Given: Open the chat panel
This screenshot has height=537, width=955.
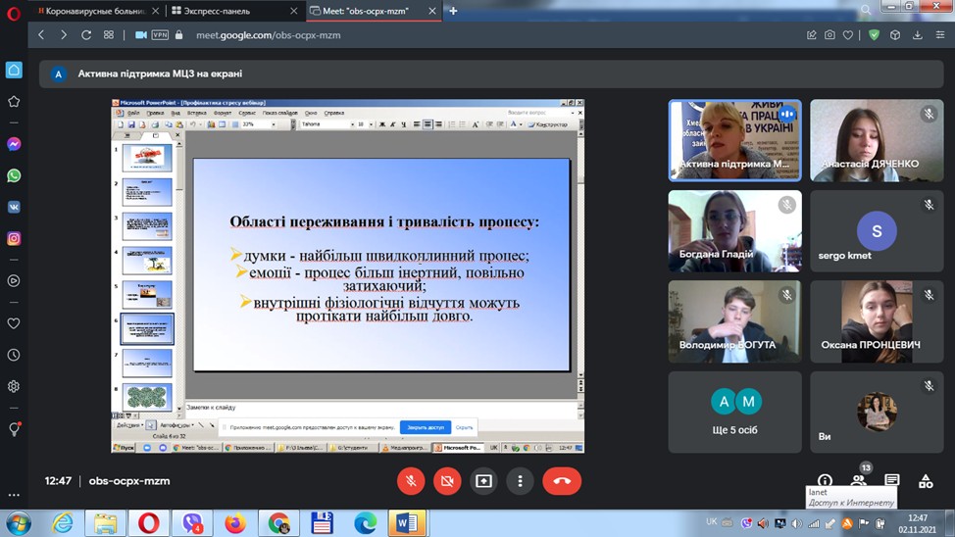Looking at the screenshot, I should coord(891,481).
